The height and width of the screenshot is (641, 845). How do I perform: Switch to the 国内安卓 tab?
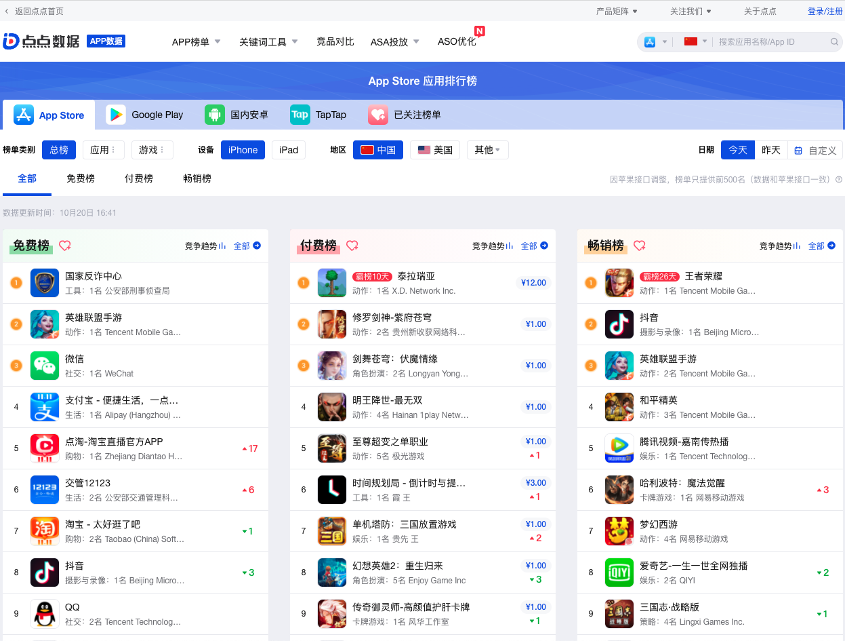click(237, 115)
